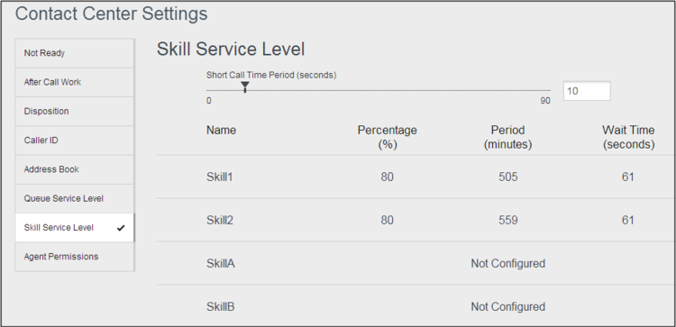Click SkillA Not Configured entry
Screen dimensions: 676x327
tap(507, 263)
